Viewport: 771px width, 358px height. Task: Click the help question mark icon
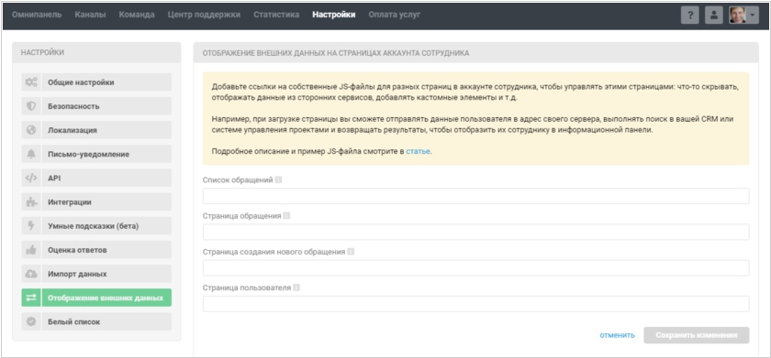690,16
